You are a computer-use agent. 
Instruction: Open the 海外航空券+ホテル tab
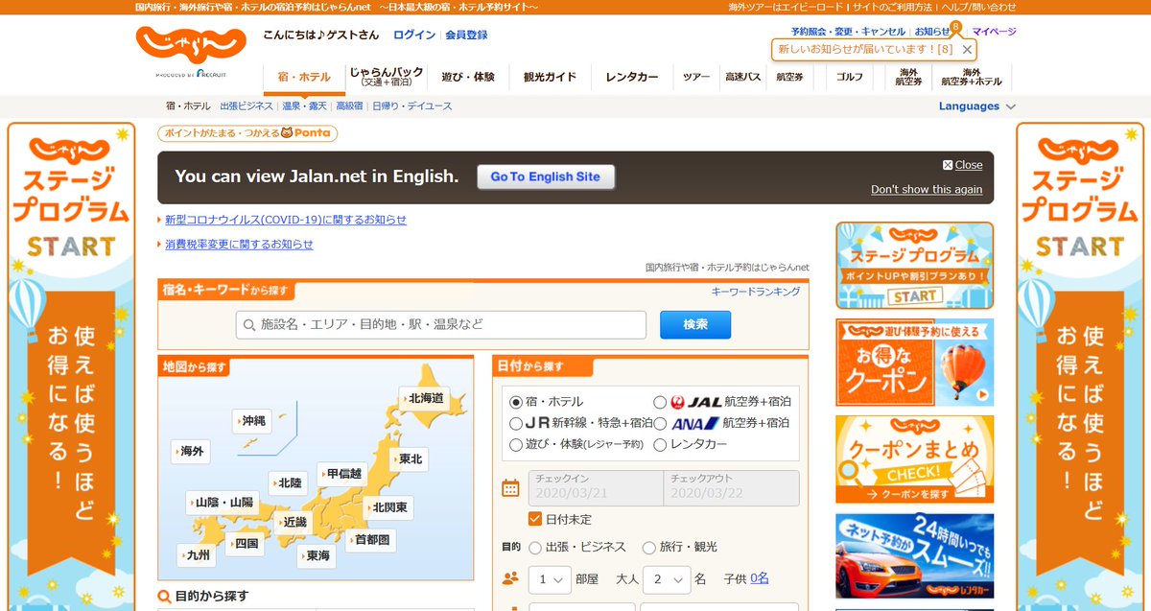tap(972, 78)
